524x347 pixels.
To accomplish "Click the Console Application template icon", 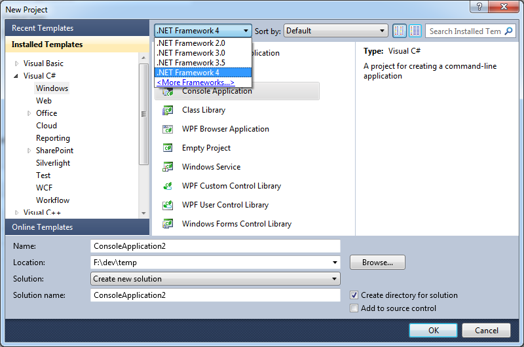I will (168, 92).
